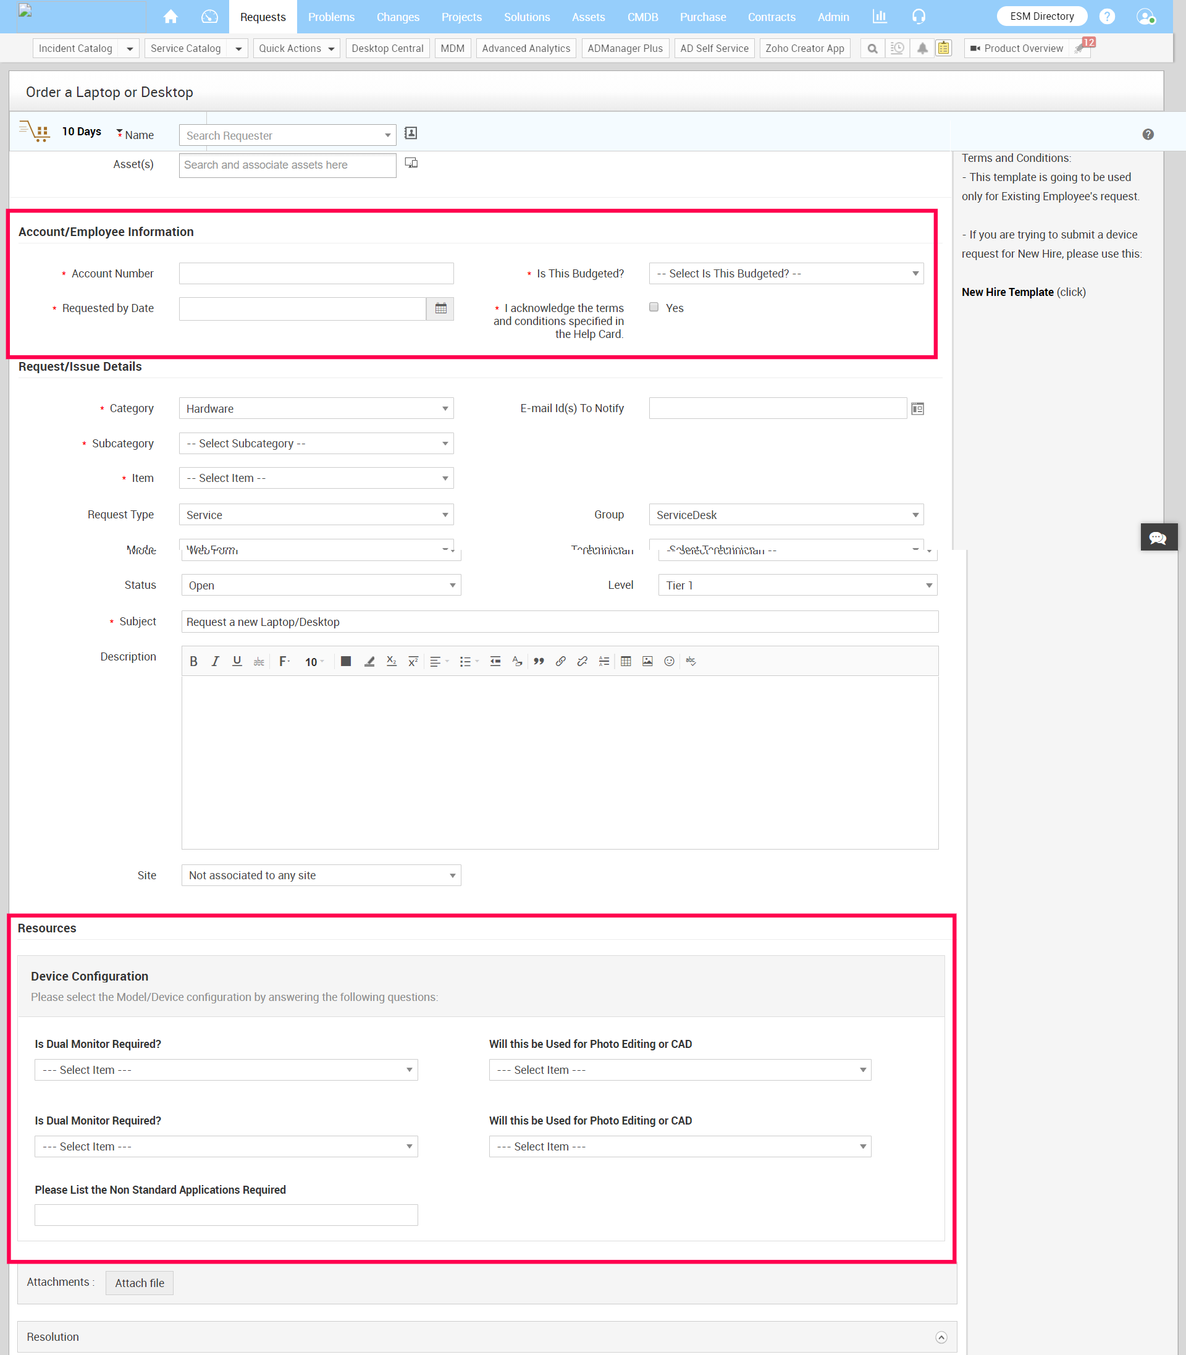The height and width of the screenshot is (1355, 1186).
Task: Insert emoji smiley in description
Action: 669,661
